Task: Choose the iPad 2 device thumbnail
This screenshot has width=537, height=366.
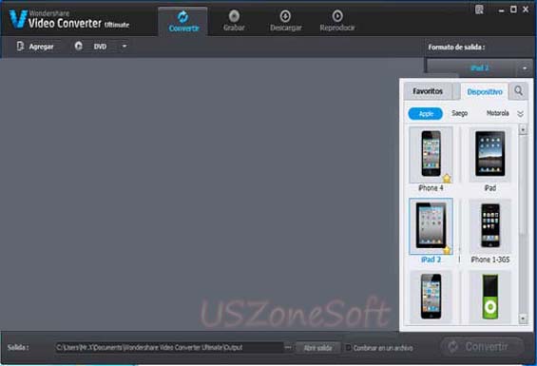Action: point(431,226)
